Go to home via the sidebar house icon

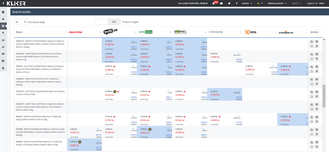pos(3,19)
